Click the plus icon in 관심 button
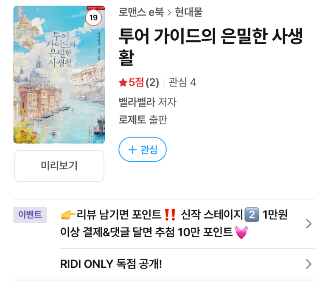 (132, 150)
